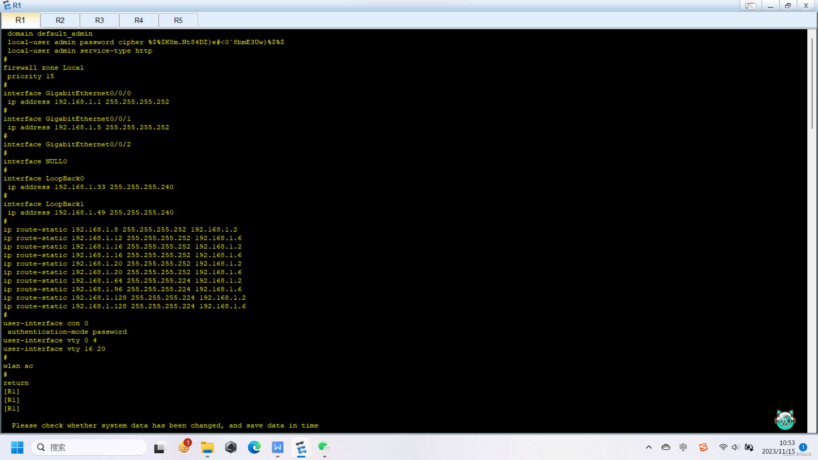Launch Microsoft Edge from the taskbar

tap(254, 447)
